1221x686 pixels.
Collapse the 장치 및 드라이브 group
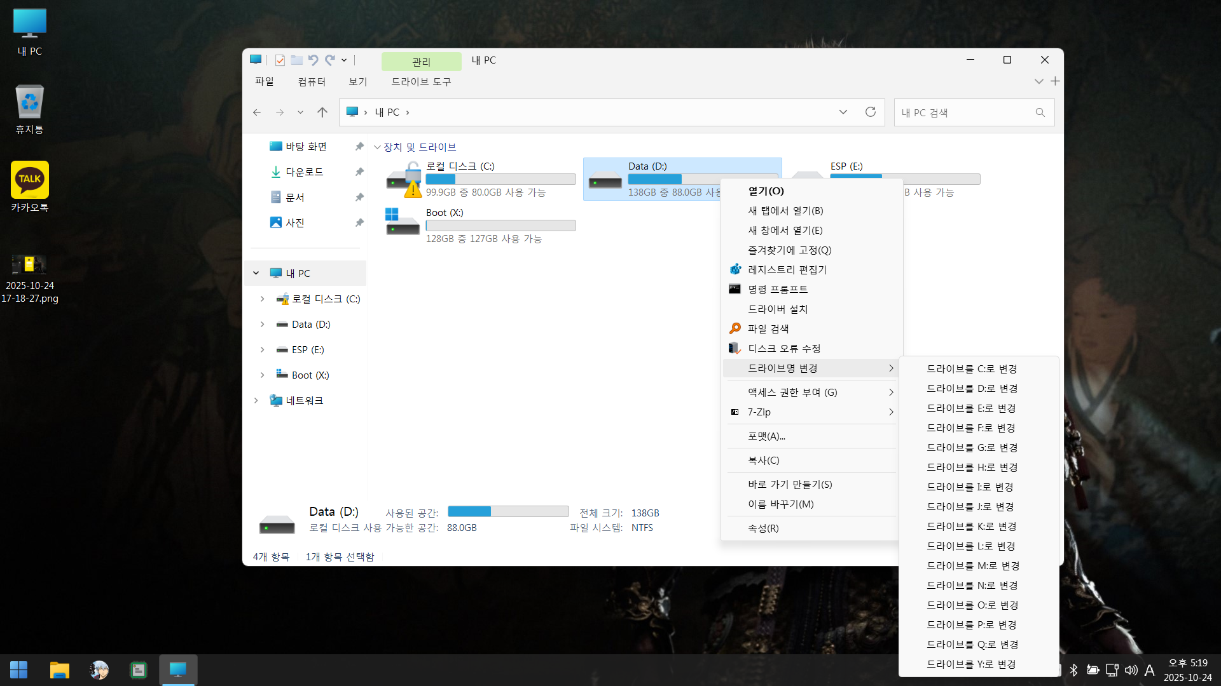coord(377,147)
